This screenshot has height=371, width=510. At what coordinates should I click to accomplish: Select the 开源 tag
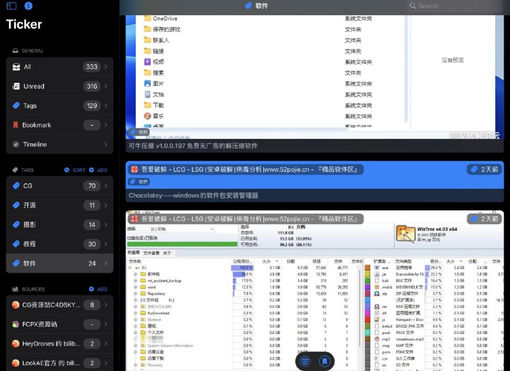point(60,205)
